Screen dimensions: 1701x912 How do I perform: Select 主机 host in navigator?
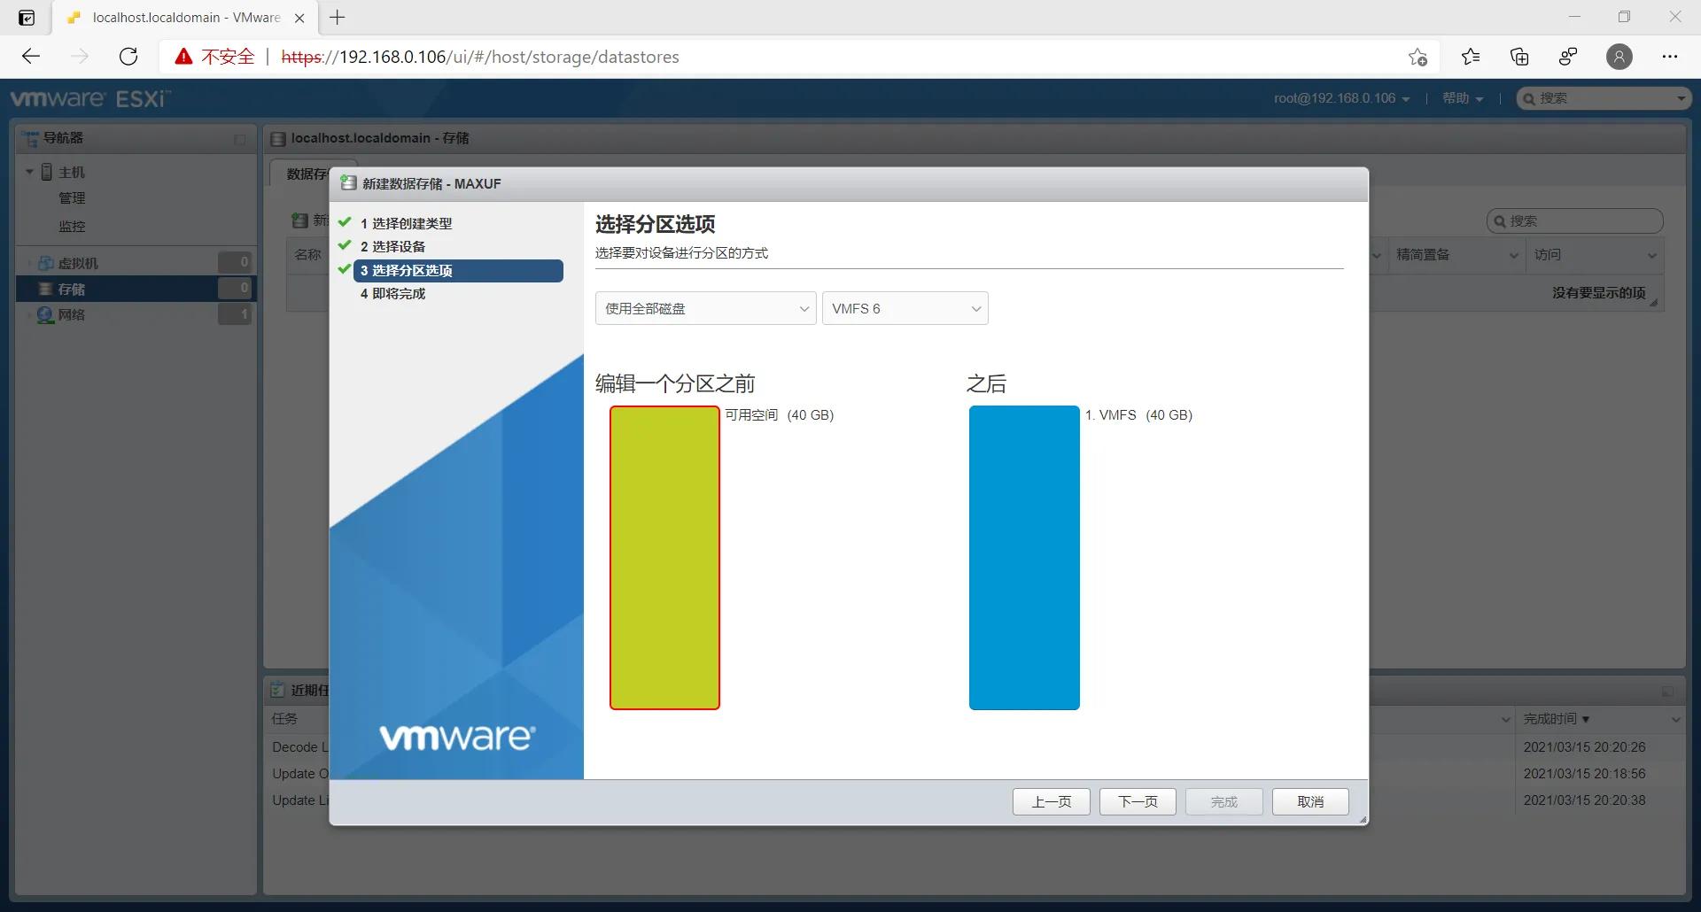click(x=72, y=172)
